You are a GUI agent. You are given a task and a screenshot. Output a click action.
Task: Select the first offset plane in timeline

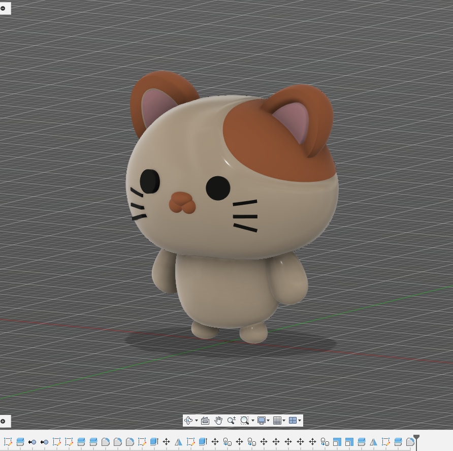tap(20, 442)
